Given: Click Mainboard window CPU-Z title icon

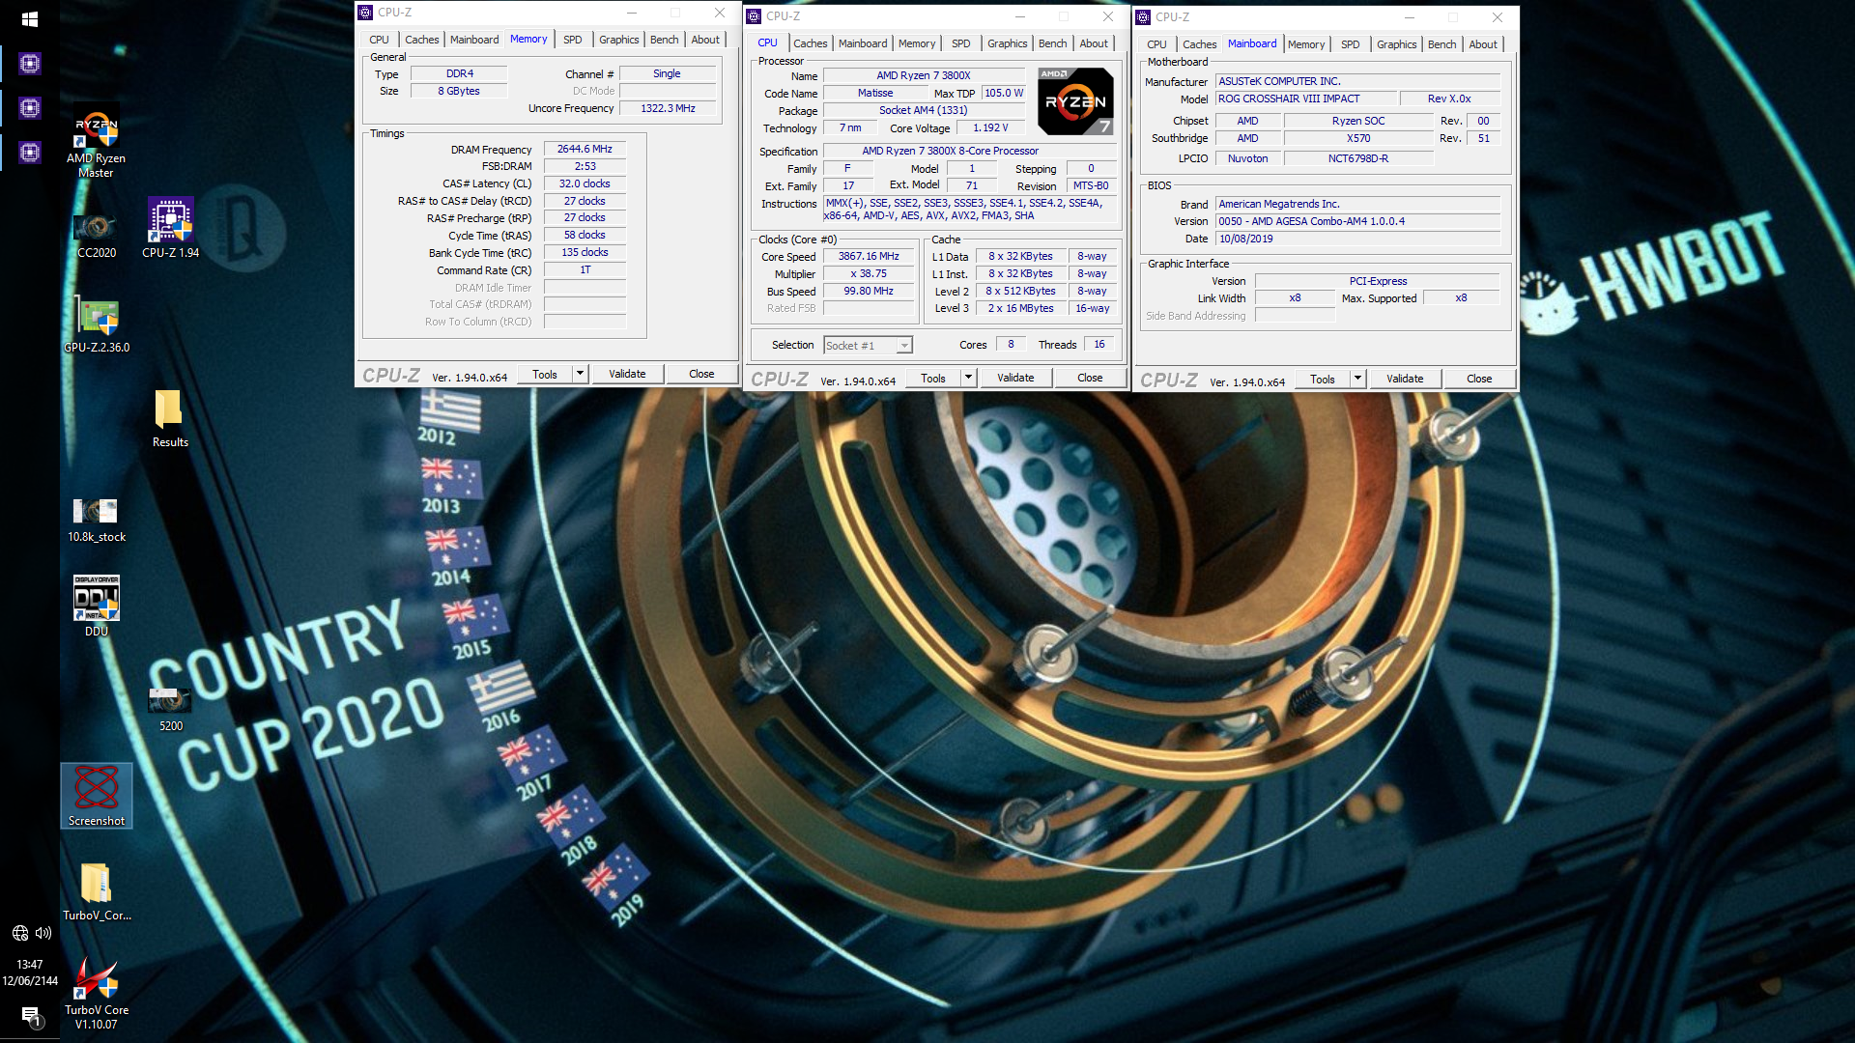Looking at the screenshot, I should (1143, 17).
